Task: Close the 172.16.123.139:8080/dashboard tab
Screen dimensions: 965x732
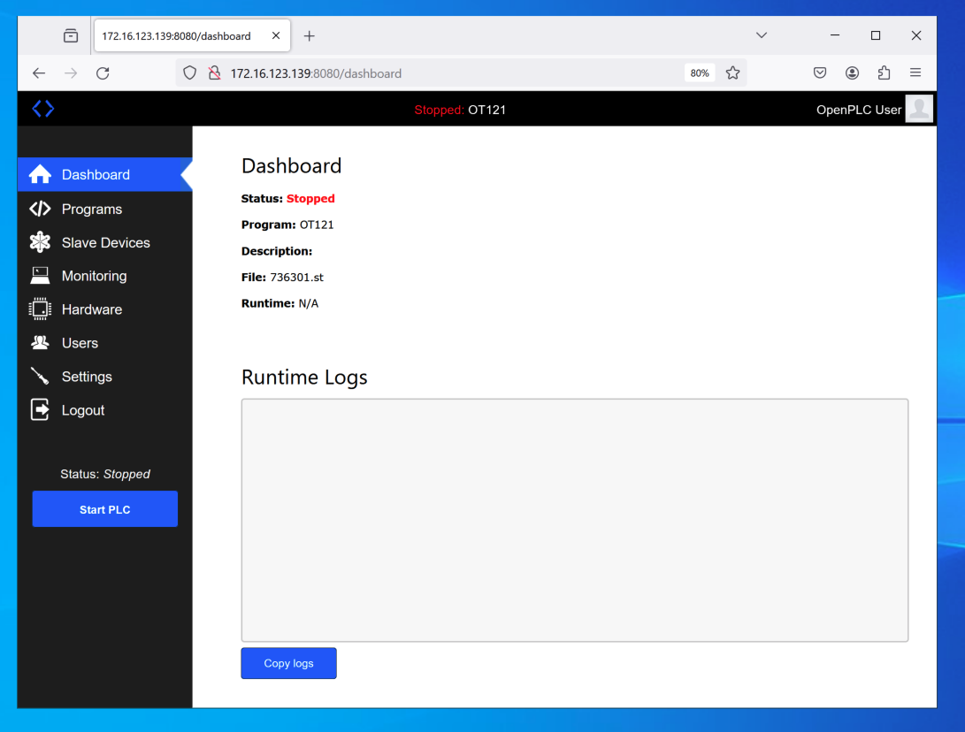Action: [276, 35]
